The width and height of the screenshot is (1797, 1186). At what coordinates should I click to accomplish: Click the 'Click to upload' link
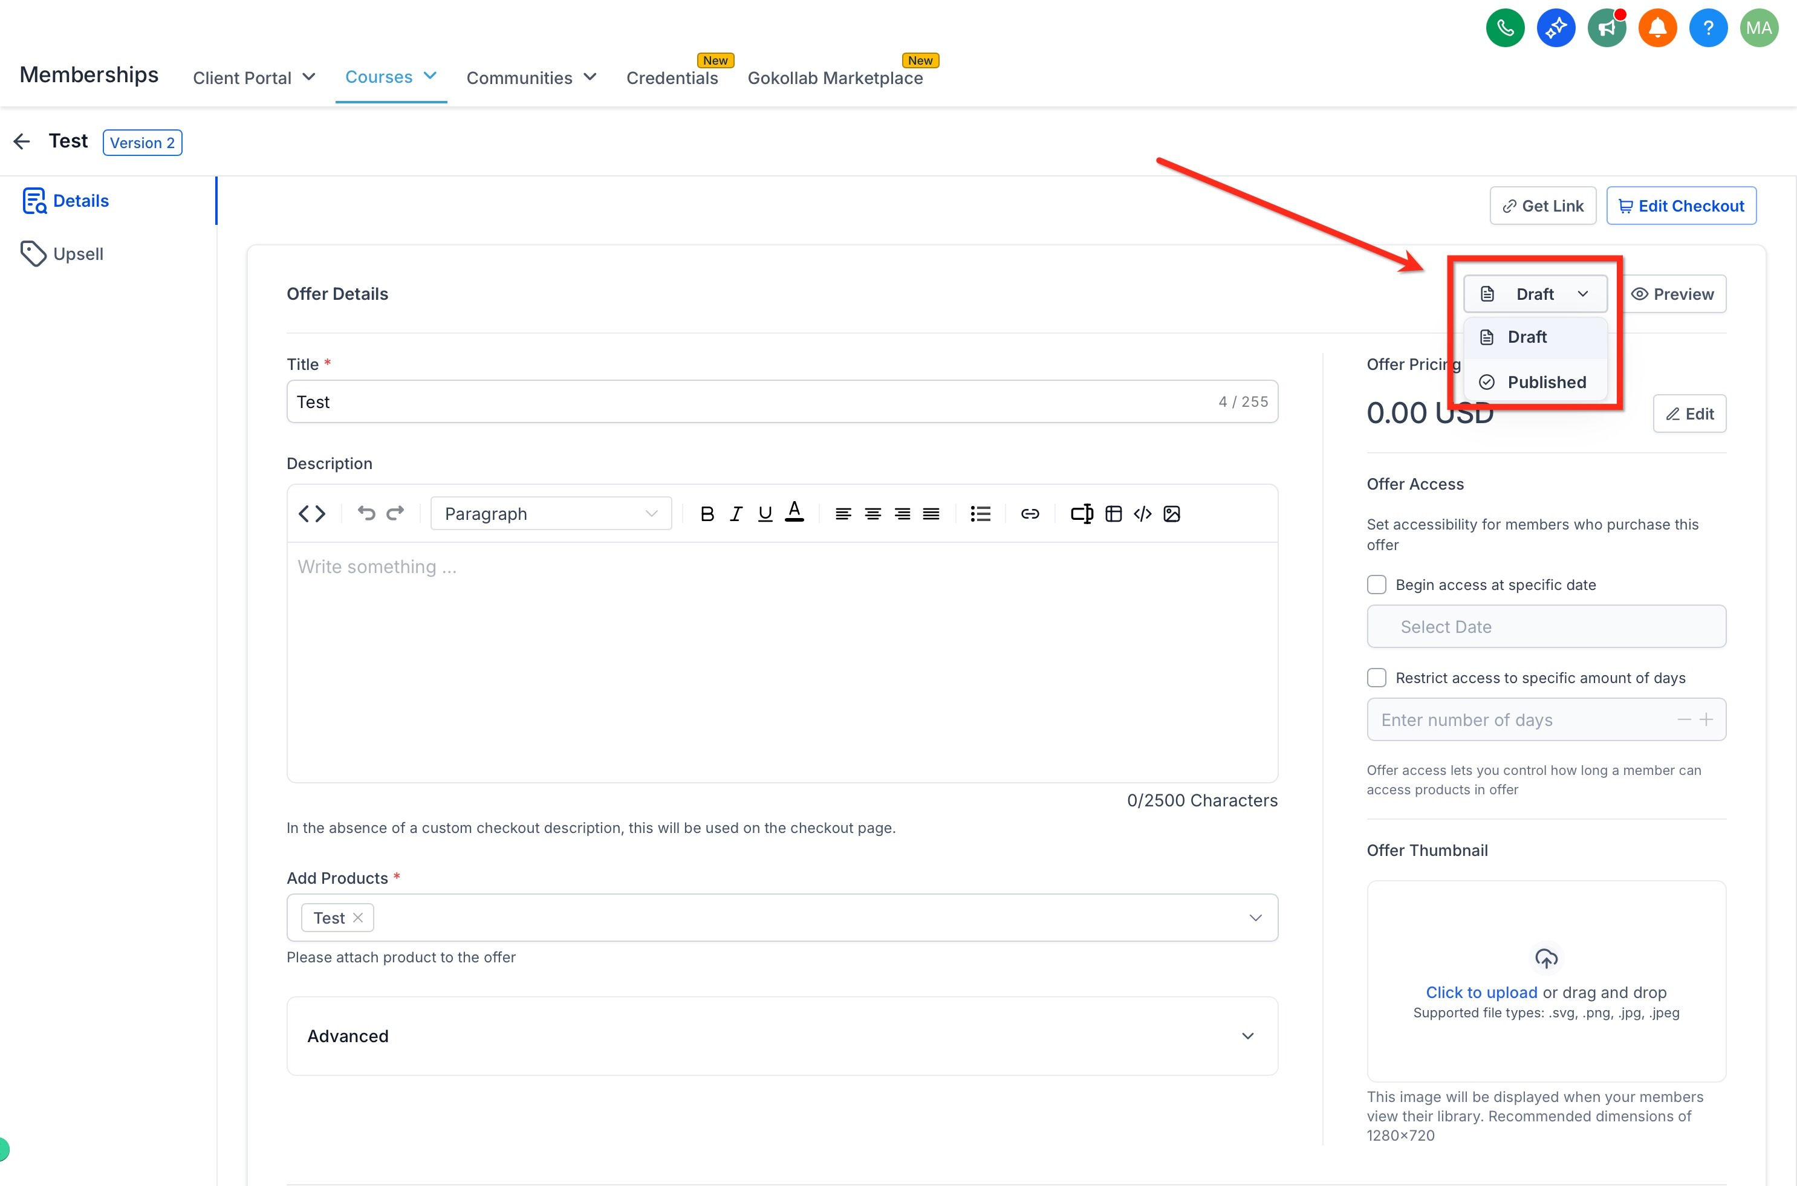click(1481, 993)
